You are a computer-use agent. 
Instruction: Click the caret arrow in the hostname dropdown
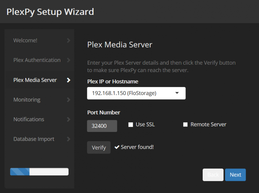pos(177,93)
